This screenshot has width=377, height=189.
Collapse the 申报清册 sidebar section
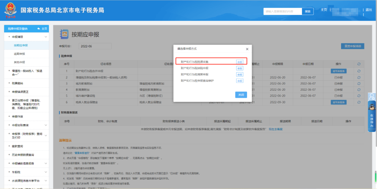coord(45,37)
